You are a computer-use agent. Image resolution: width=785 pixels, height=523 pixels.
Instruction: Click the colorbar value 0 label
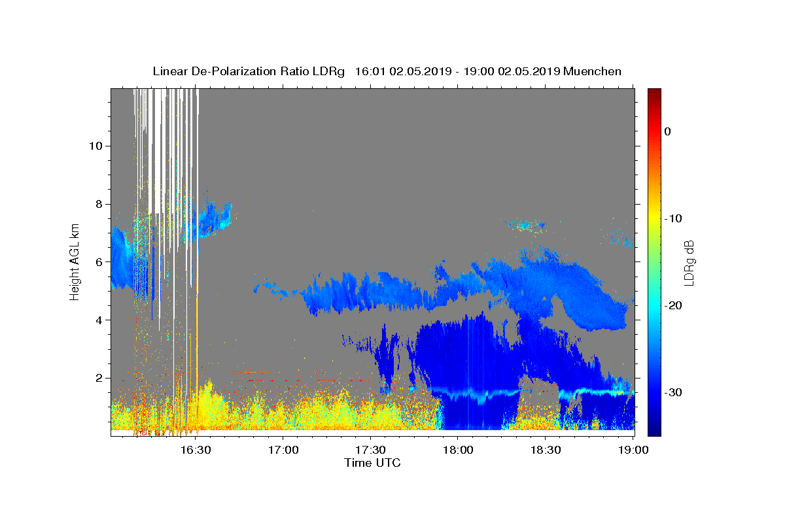coord(668,131)
